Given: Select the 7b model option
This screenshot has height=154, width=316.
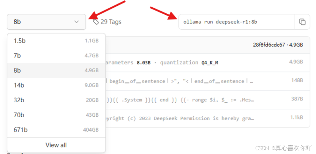Looking at the screenshot, I should tap(56, 56).
